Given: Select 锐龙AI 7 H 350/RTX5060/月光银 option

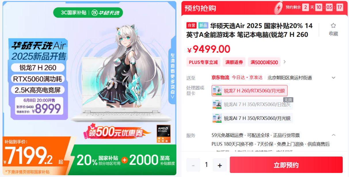Looking at the screenshot, I should coord(252,118).
